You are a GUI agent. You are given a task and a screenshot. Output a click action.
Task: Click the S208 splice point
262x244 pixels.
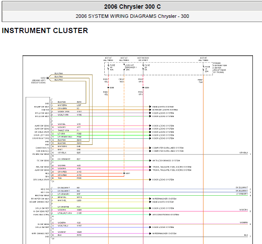(108, 87)
